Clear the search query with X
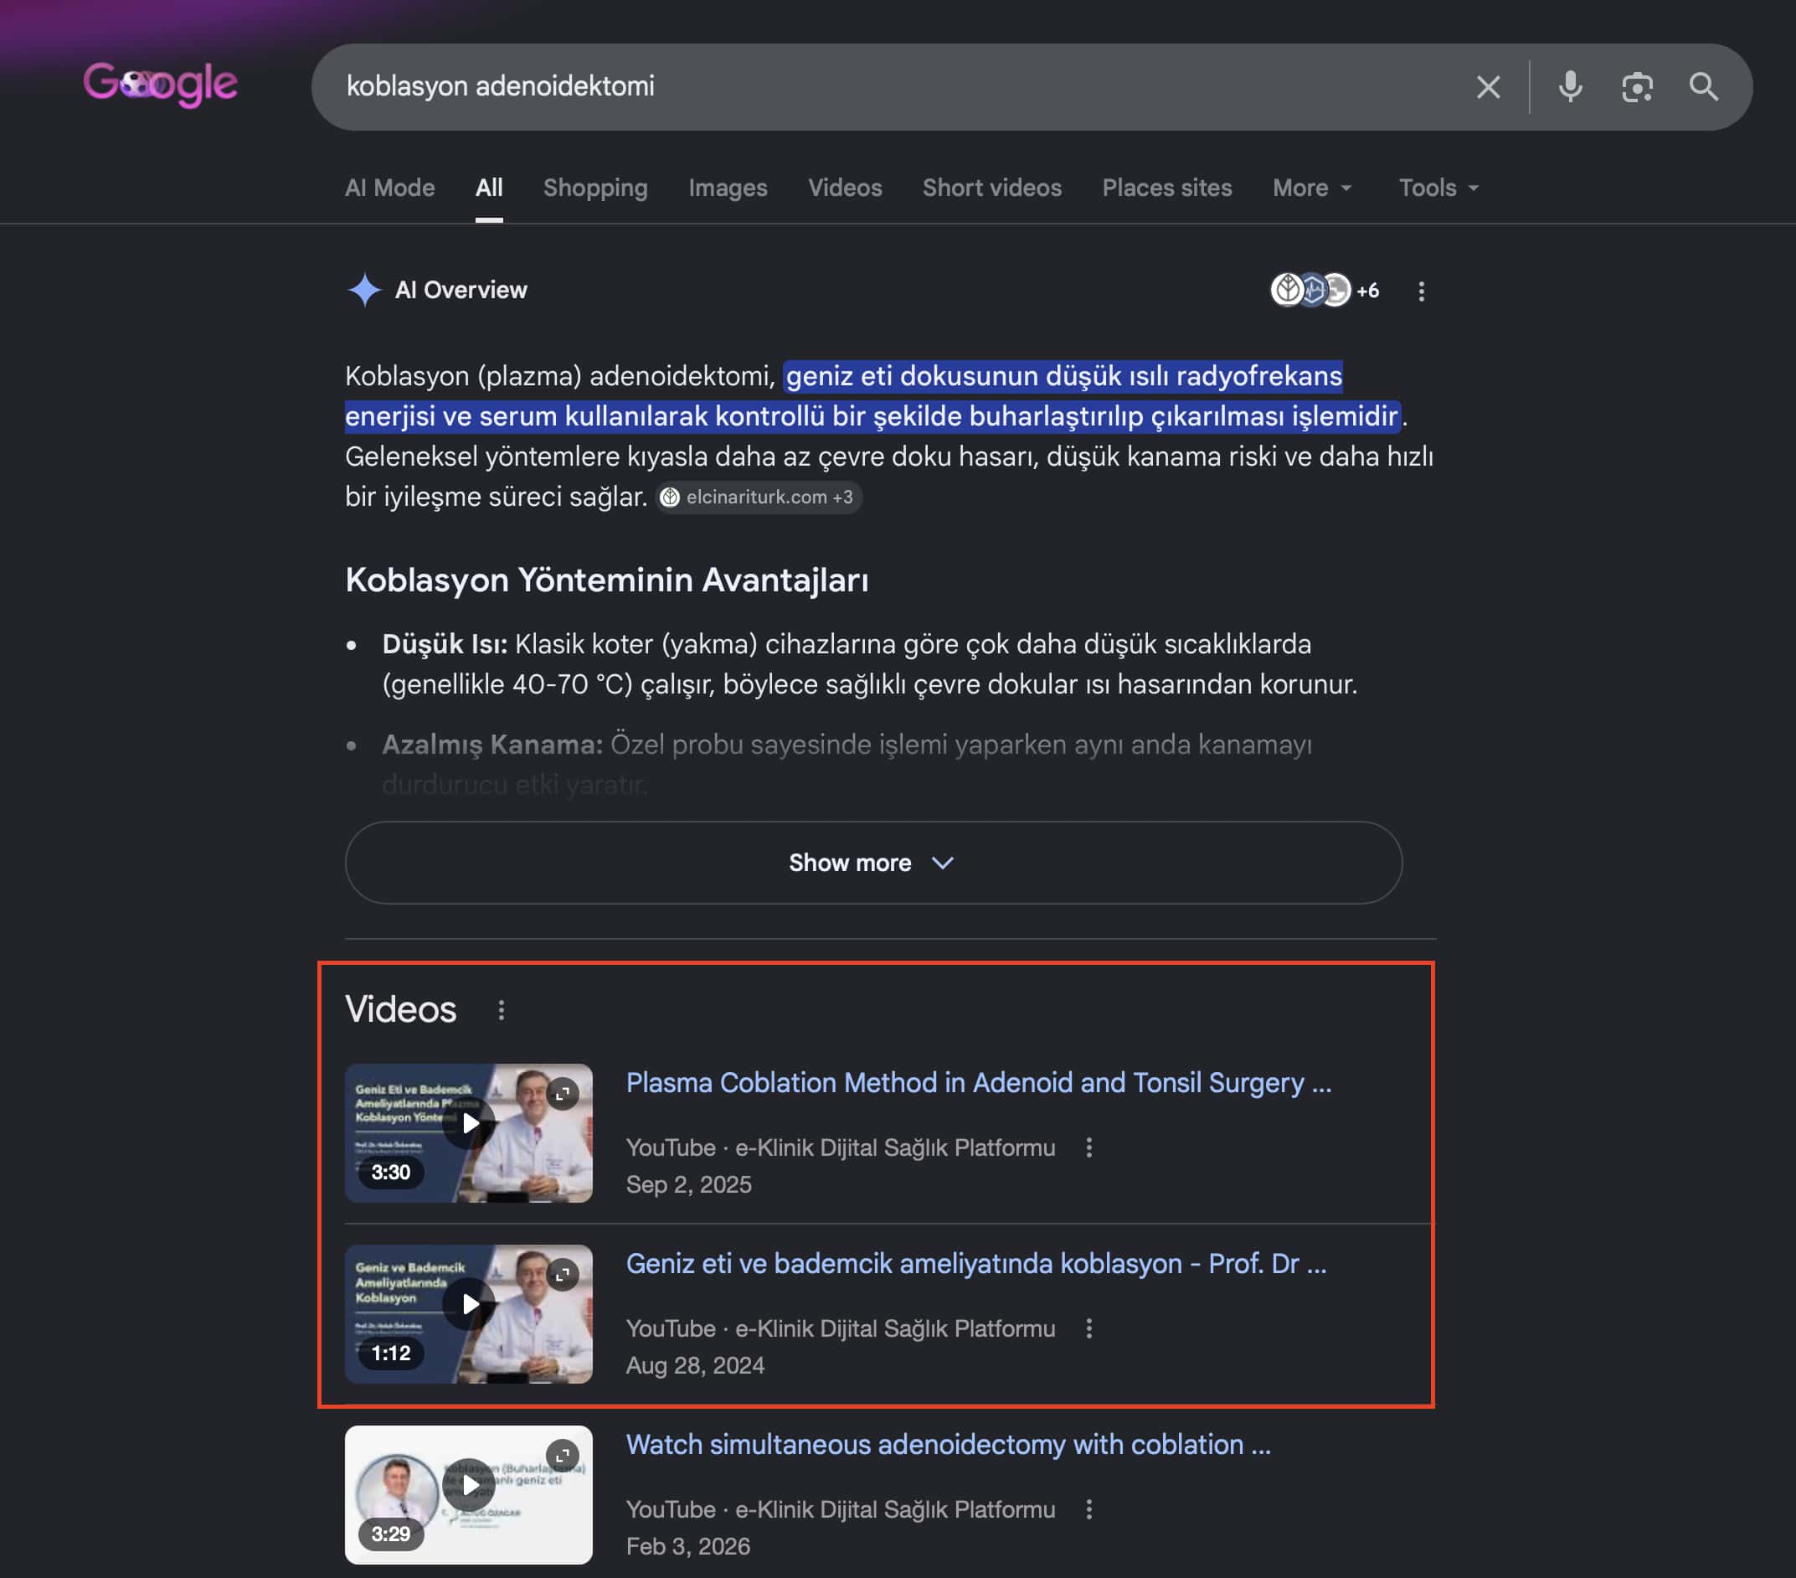The width and height of the screenshot is (1796, 1578). [1488, 87]
